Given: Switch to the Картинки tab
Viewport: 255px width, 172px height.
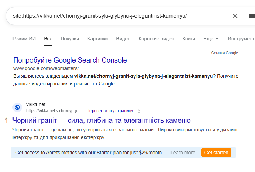Looking at the screenshot, I should (x=97, y=39).
